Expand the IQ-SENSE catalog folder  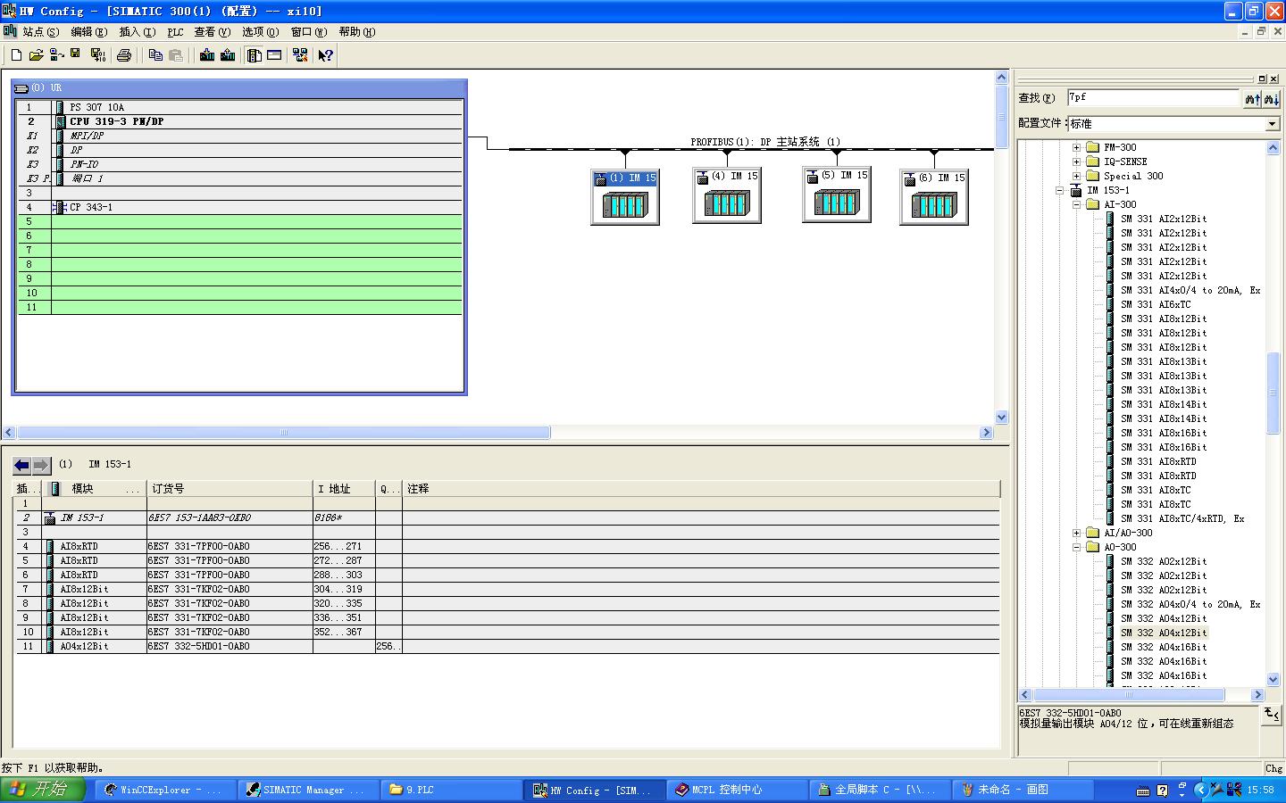[x=1076, y=161]
